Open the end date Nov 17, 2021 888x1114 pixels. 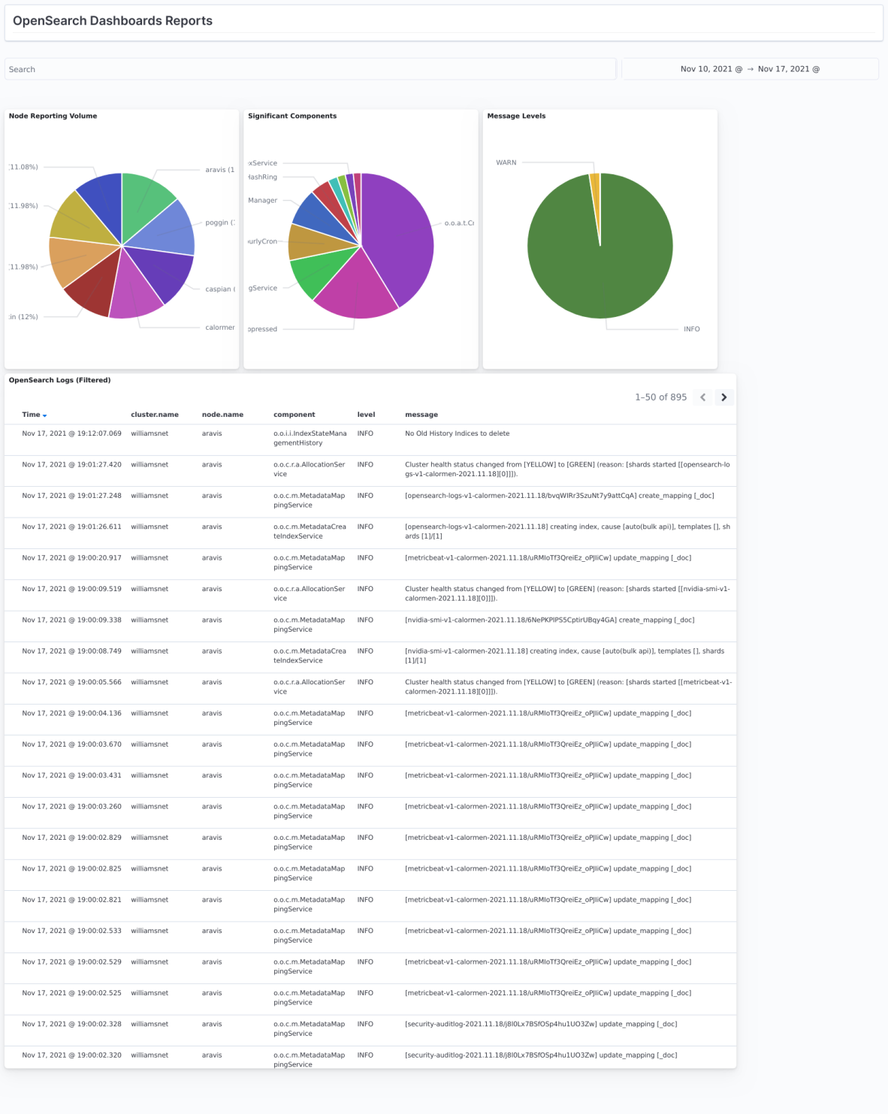click(x=788, y=69)
